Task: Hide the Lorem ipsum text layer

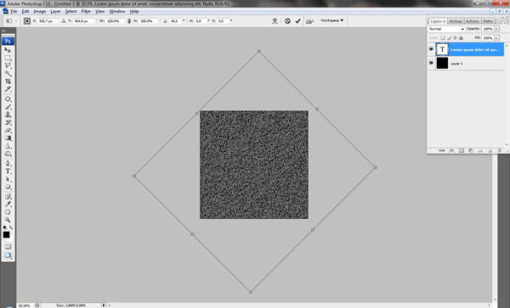Action: (x=431, y=49)
